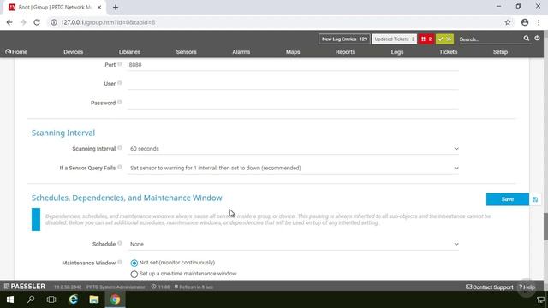Open the Devices menu
This screenshot has width=548, height=308.
(74, 51)
